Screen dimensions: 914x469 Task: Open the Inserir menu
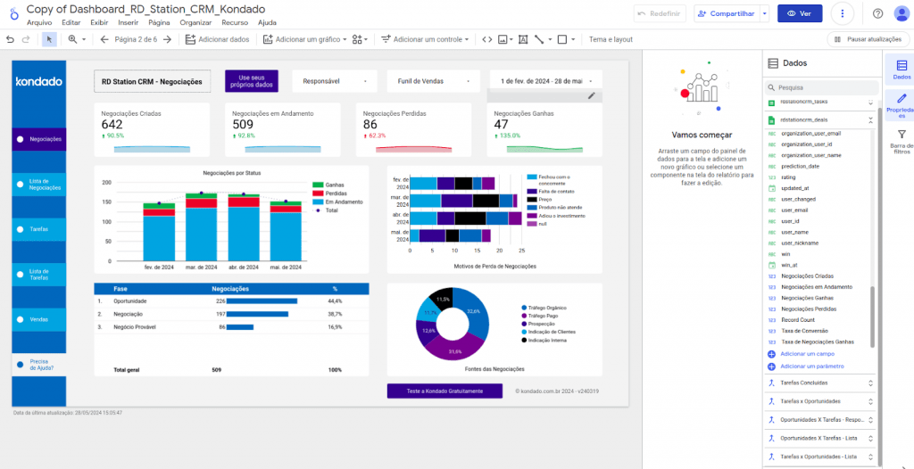(128, 22)
